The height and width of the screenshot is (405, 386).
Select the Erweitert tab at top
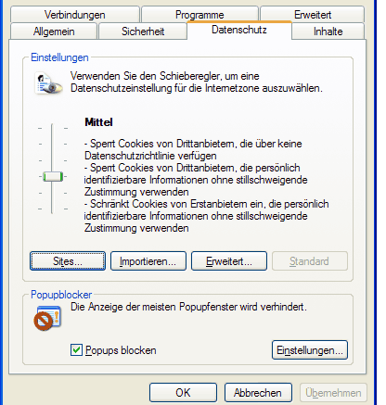[x=313, y=15]
